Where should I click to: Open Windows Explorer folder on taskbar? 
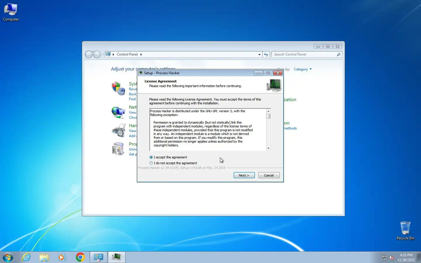pyautogui.click(x=44, y=257)
